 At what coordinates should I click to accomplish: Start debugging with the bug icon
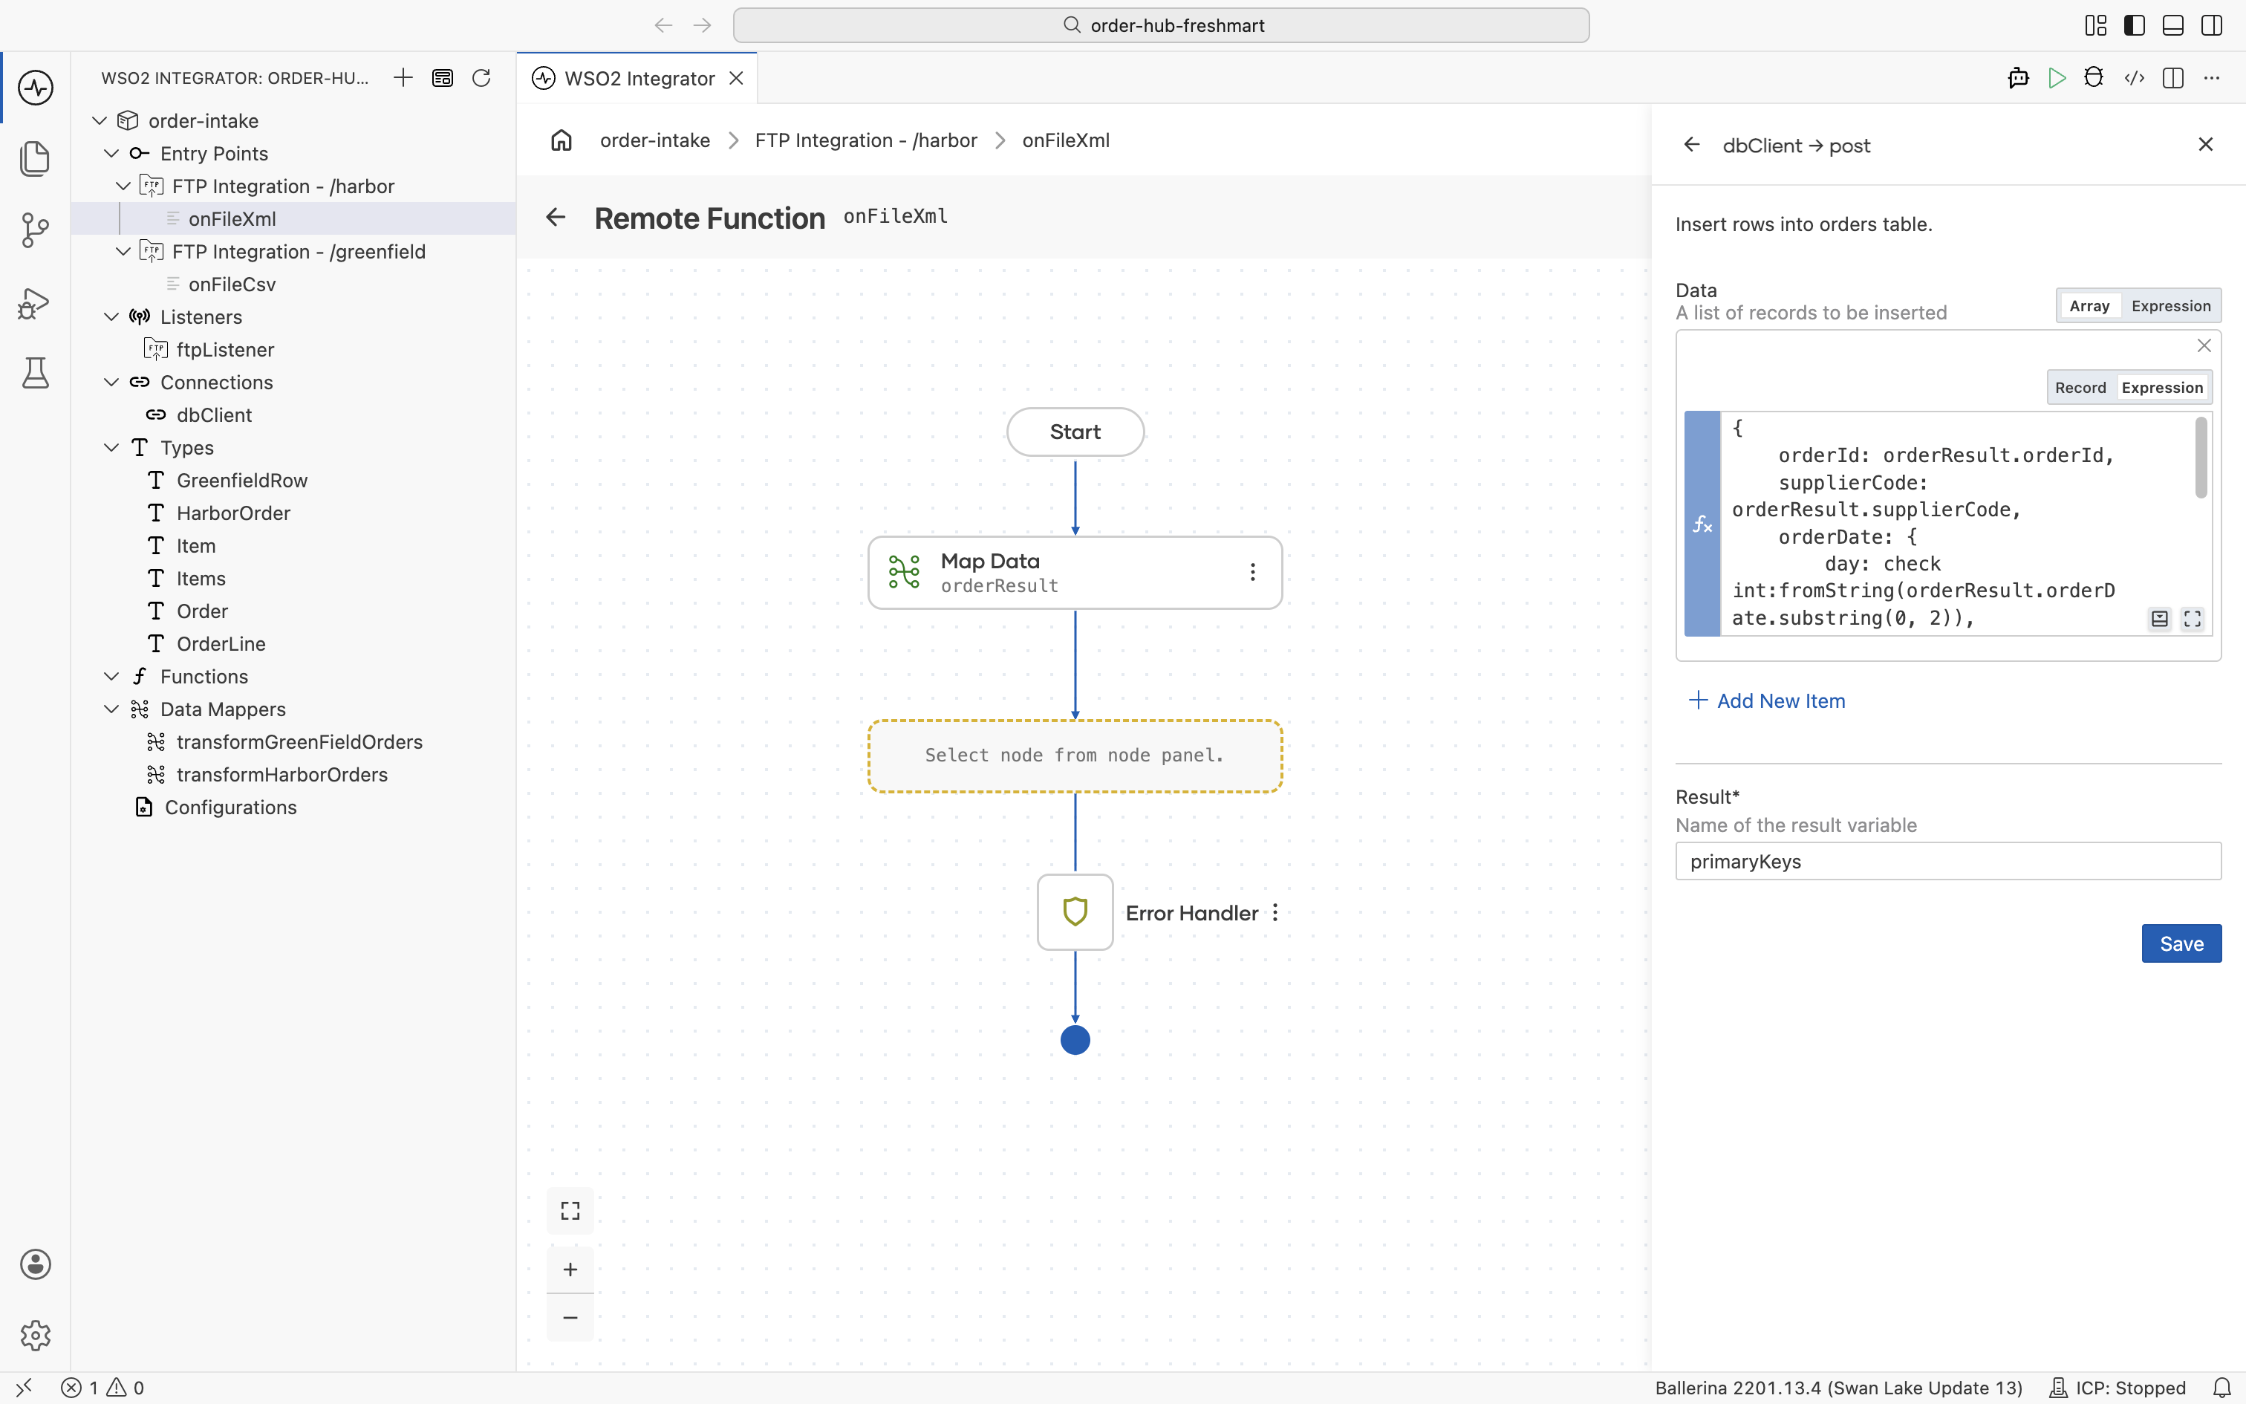pyautogui.click(x=2094, y=78)
